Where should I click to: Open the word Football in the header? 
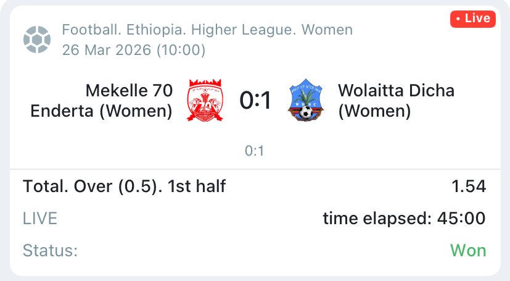(86, 30)
